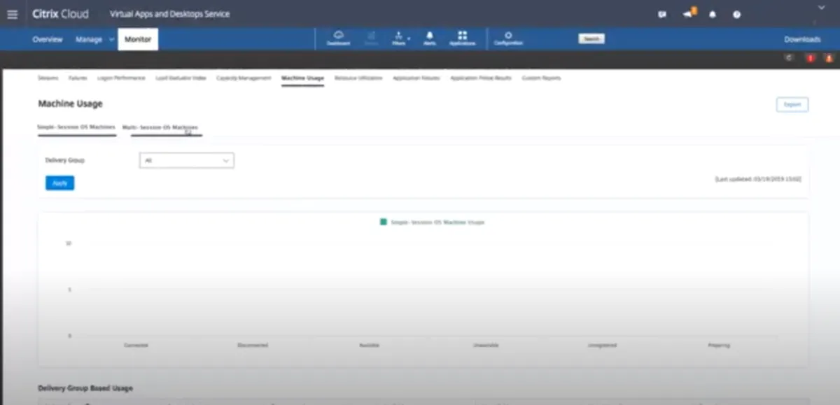Screen dimensions: 840x405
Task: Click the Search button in toolbar
Action: click(591, 39)
